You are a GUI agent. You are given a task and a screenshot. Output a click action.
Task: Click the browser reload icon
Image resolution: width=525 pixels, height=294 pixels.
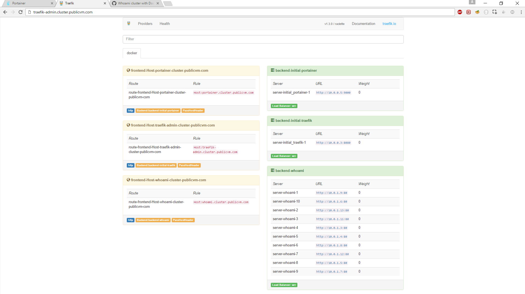coord(21,12)
